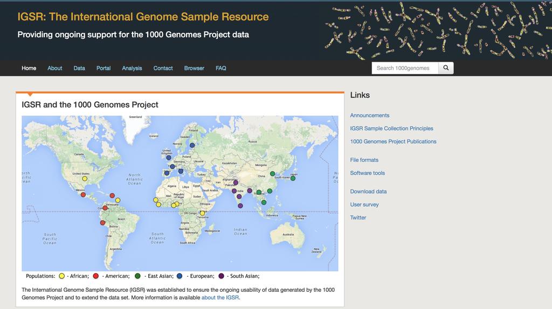Open the Contact nav item
This screenshot has width=552, height=309.
163,68
